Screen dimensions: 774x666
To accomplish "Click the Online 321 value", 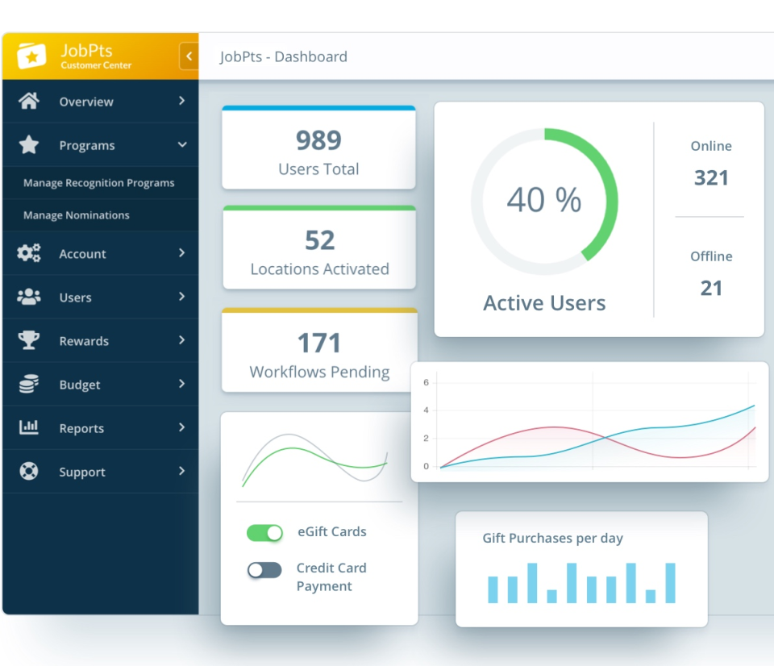I will tap(711, 177).
